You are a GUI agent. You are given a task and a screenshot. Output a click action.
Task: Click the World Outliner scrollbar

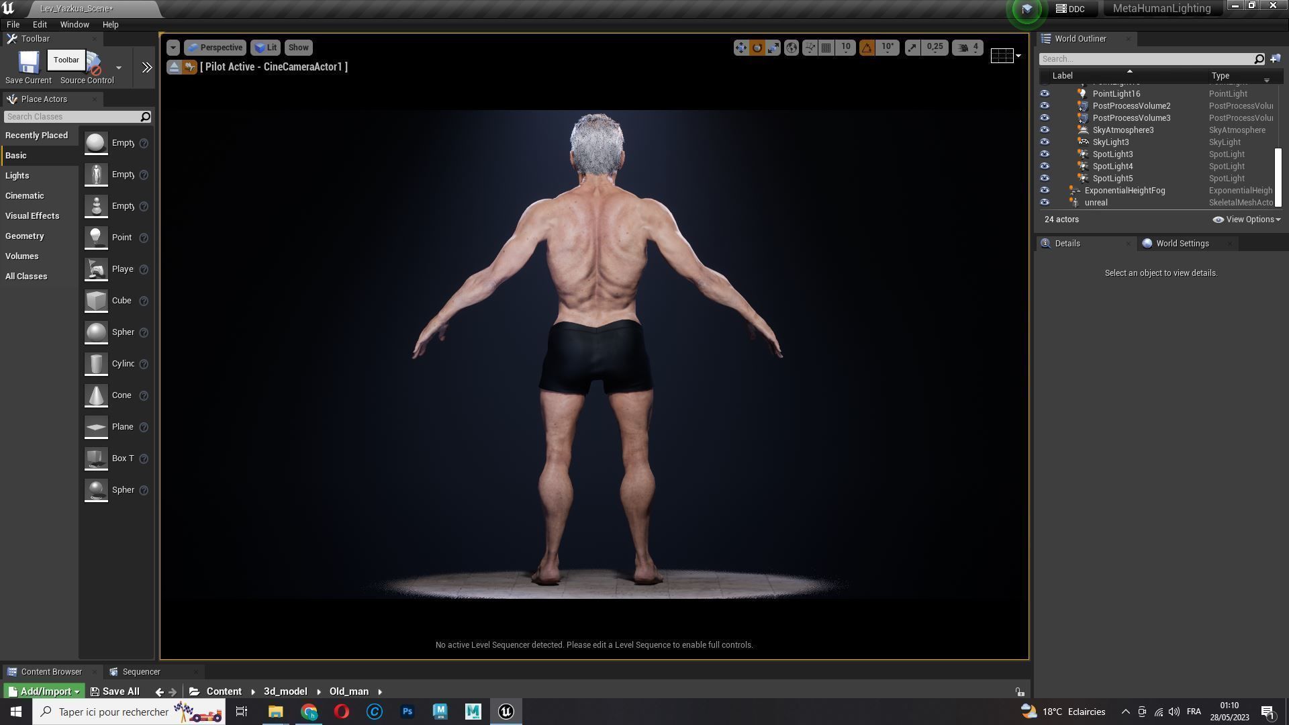pos(1278,178)
